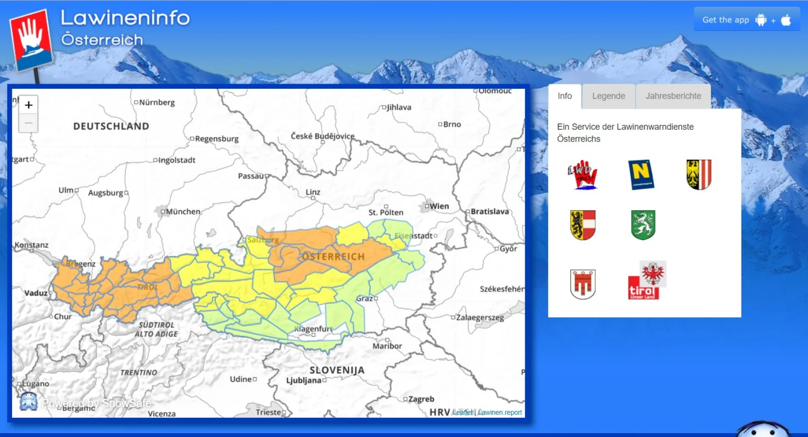Open the Jahresberichte tab
Viewport: 808px width, 437px height.
pyautogui.click(x=673, y=96)
